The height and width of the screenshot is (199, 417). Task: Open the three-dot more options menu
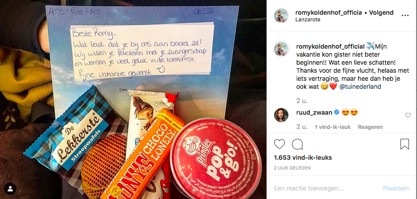405,16
